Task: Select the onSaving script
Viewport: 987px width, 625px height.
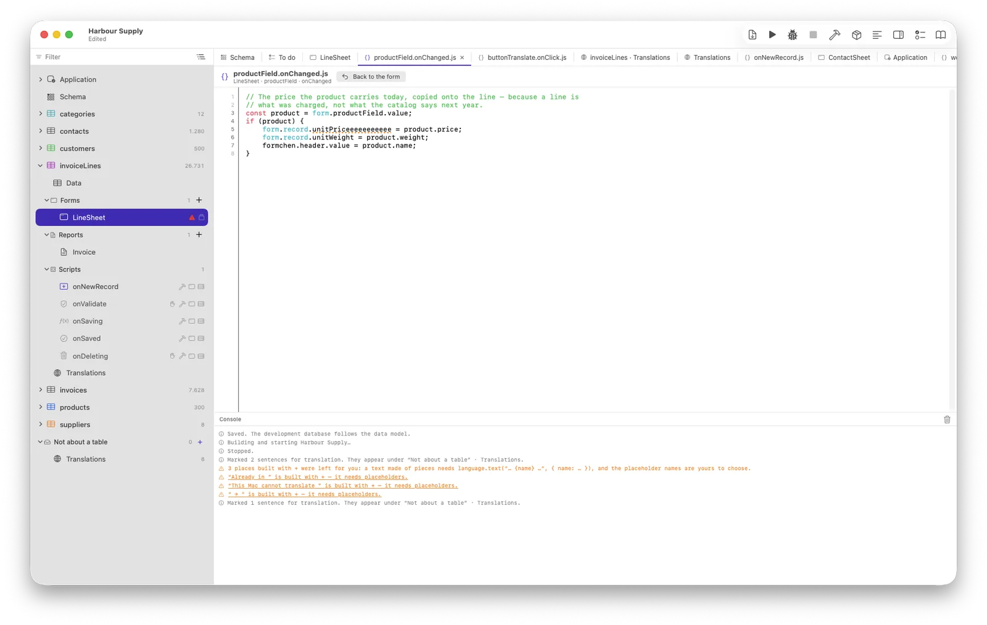Action: pyautogui.click(x=88, y=321)
